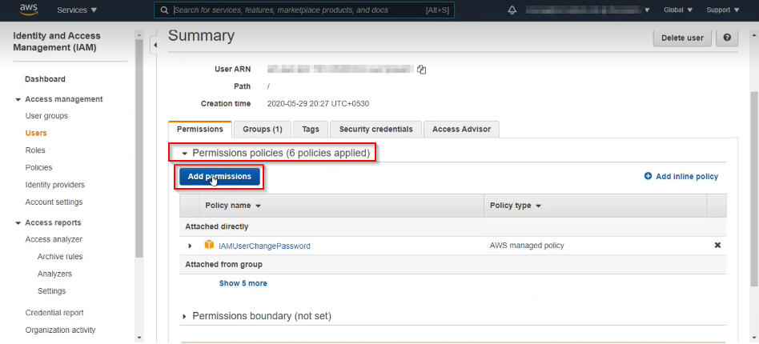Open Roles in the sidebar

tap(35, 150)
